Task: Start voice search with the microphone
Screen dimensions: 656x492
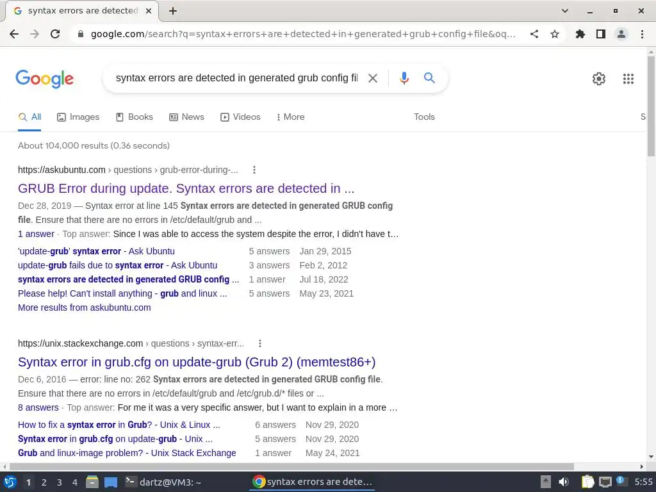Action: 404,78
